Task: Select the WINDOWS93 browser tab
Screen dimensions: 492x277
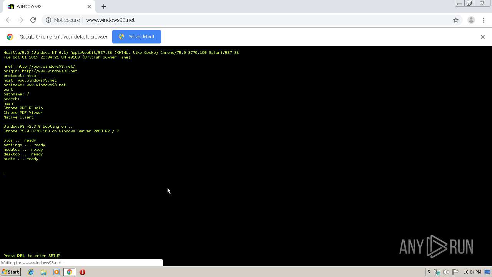Action: [49, 7]
